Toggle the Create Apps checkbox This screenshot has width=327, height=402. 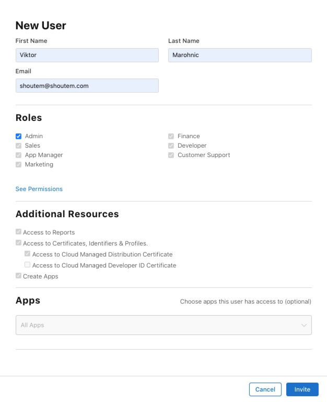pos(19,276)
